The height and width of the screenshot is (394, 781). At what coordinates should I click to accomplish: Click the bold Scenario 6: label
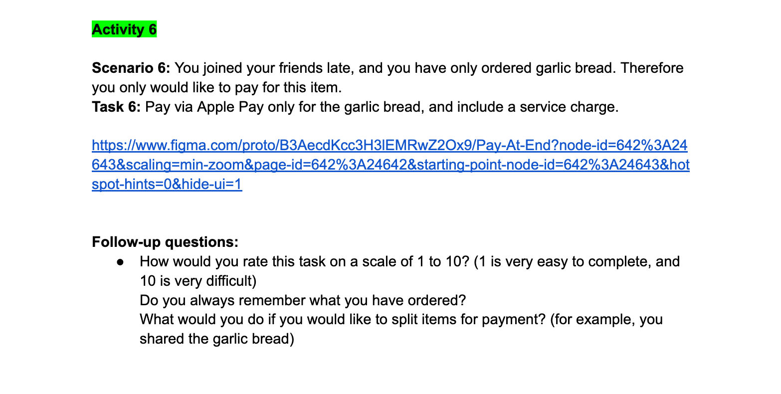pyautogui.click(x=132, y=68)
